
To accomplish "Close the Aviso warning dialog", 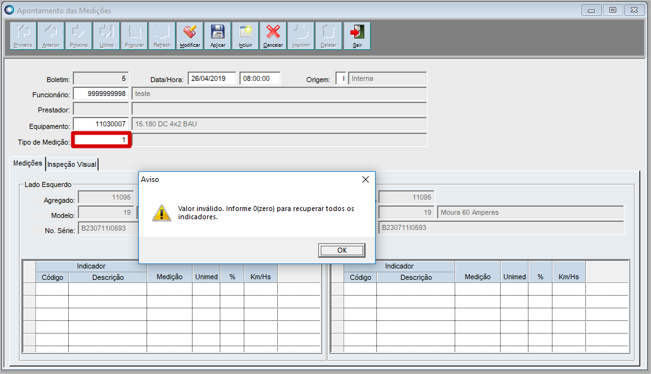I will point(365,179).
